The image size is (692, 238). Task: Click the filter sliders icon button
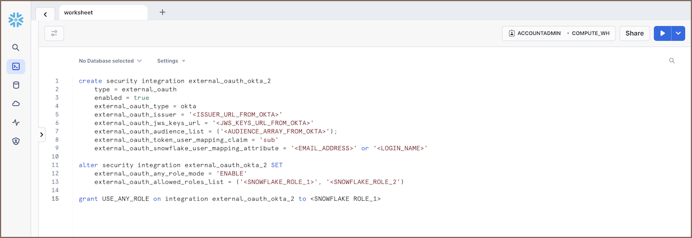pyautogui.click(x=54, y=33)
